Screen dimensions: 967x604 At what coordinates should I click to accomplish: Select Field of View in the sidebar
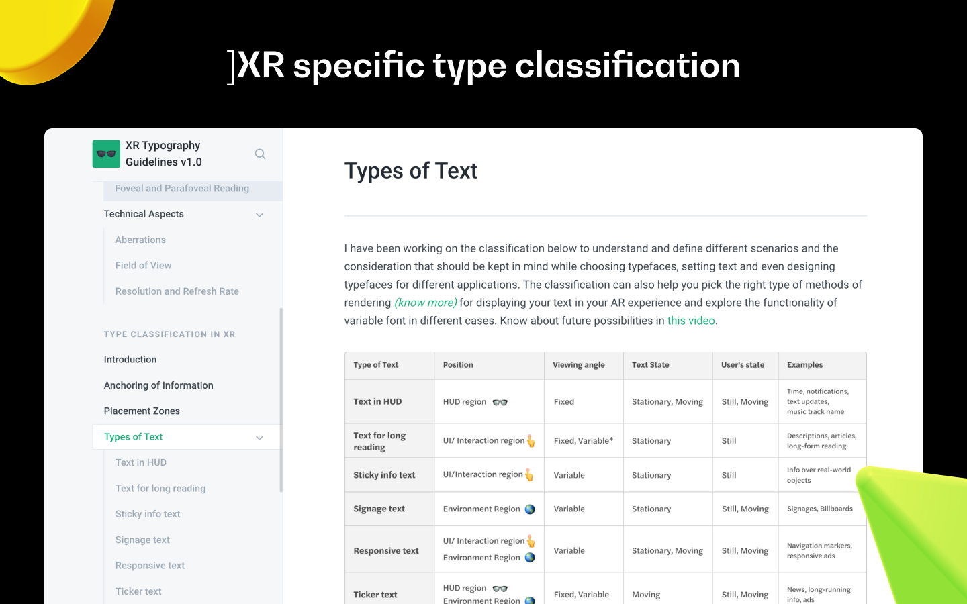point(143,265)
